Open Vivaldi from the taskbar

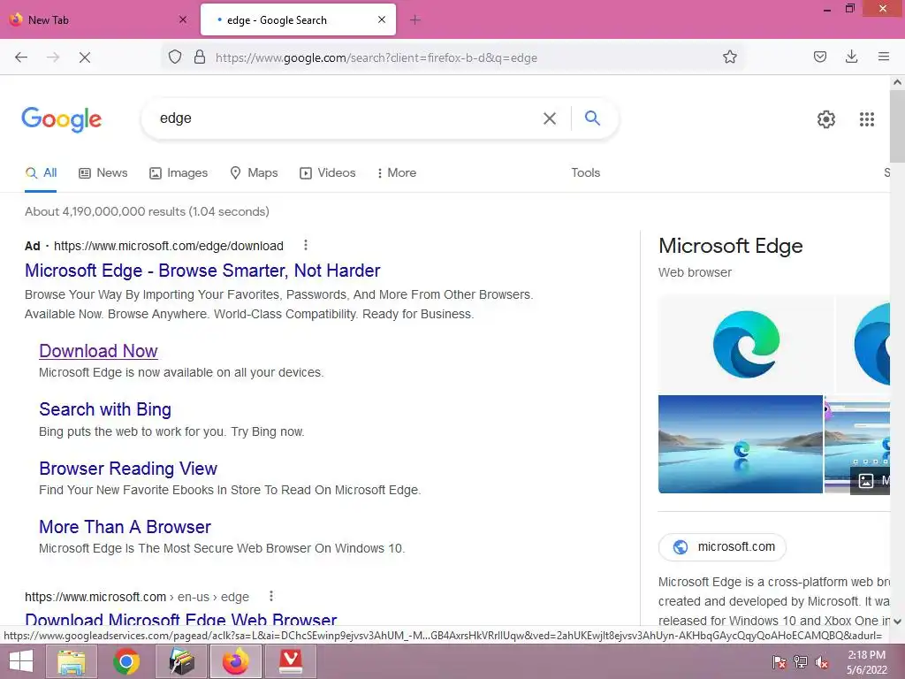[x=290, y=661]
